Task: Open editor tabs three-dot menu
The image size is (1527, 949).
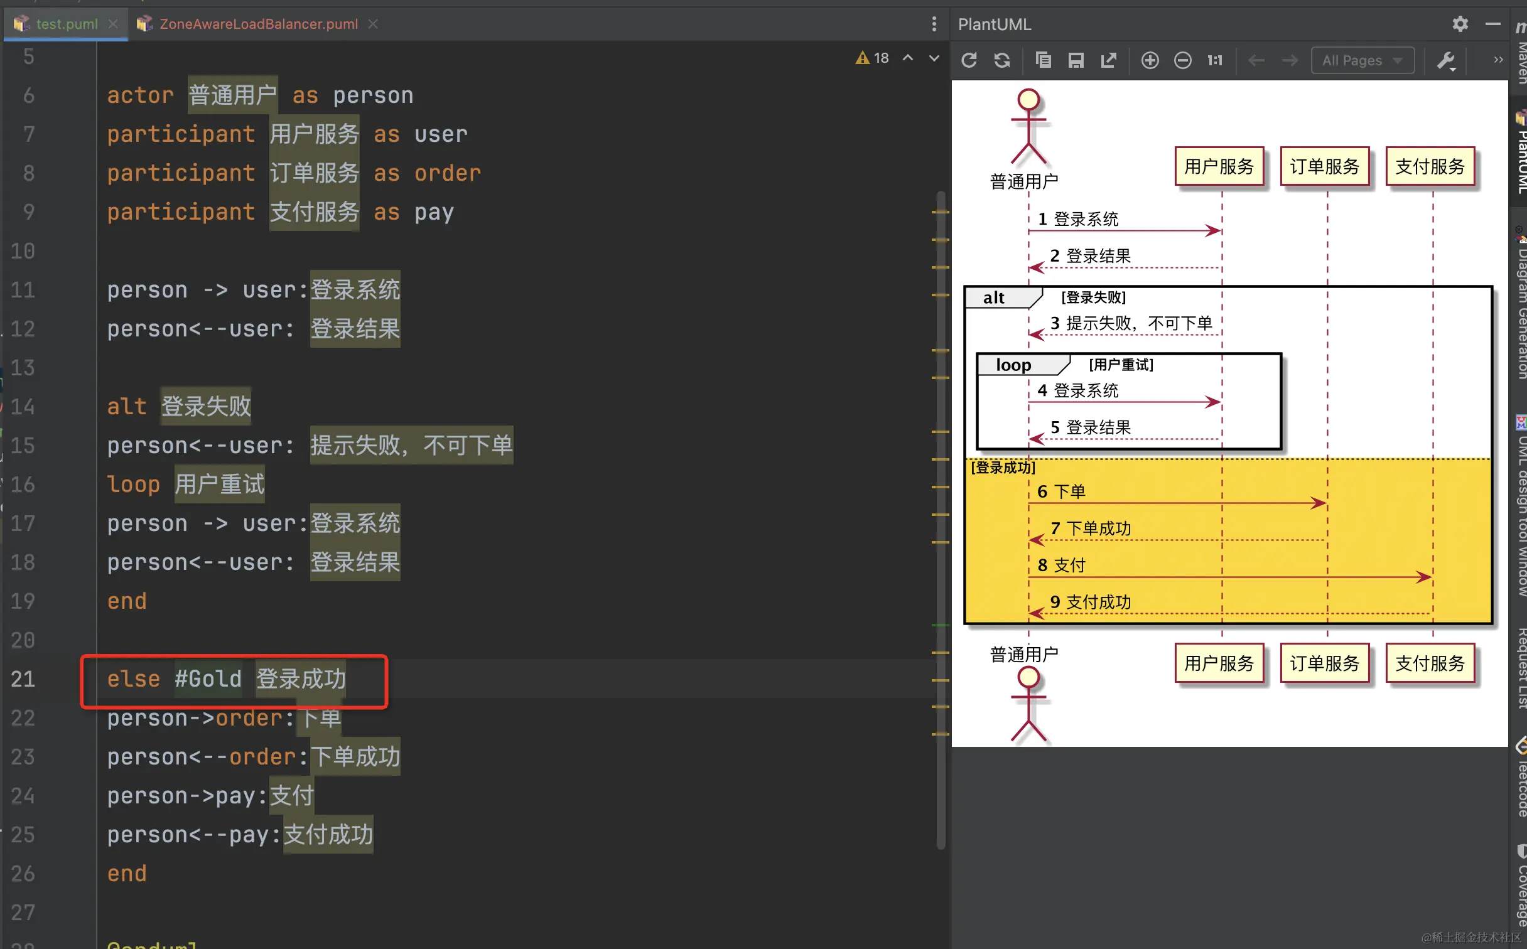Action: pos(934,24)
